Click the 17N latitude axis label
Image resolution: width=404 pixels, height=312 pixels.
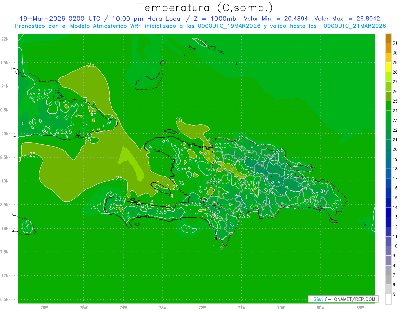(5, 276)
